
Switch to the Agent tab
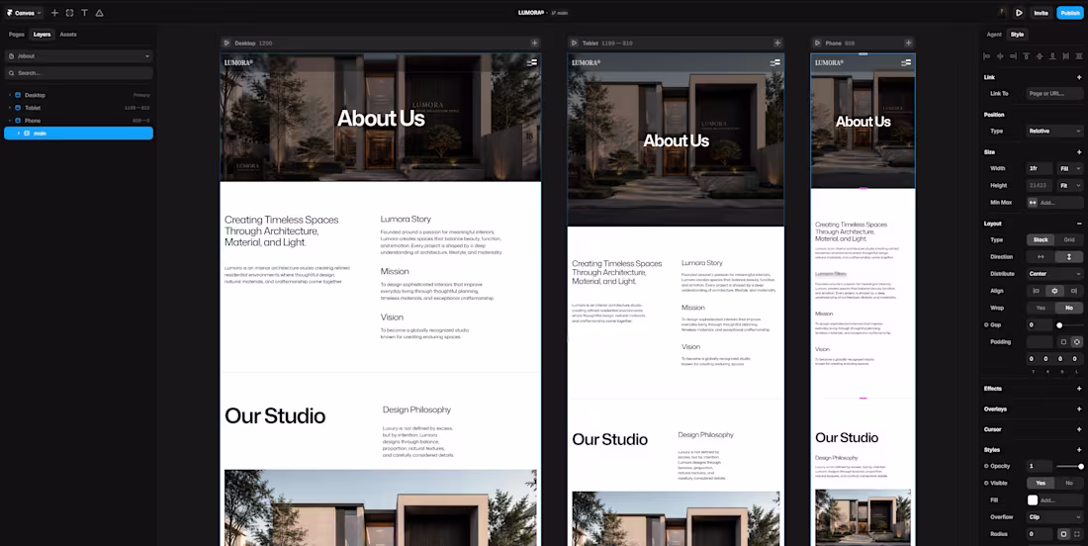994,34
